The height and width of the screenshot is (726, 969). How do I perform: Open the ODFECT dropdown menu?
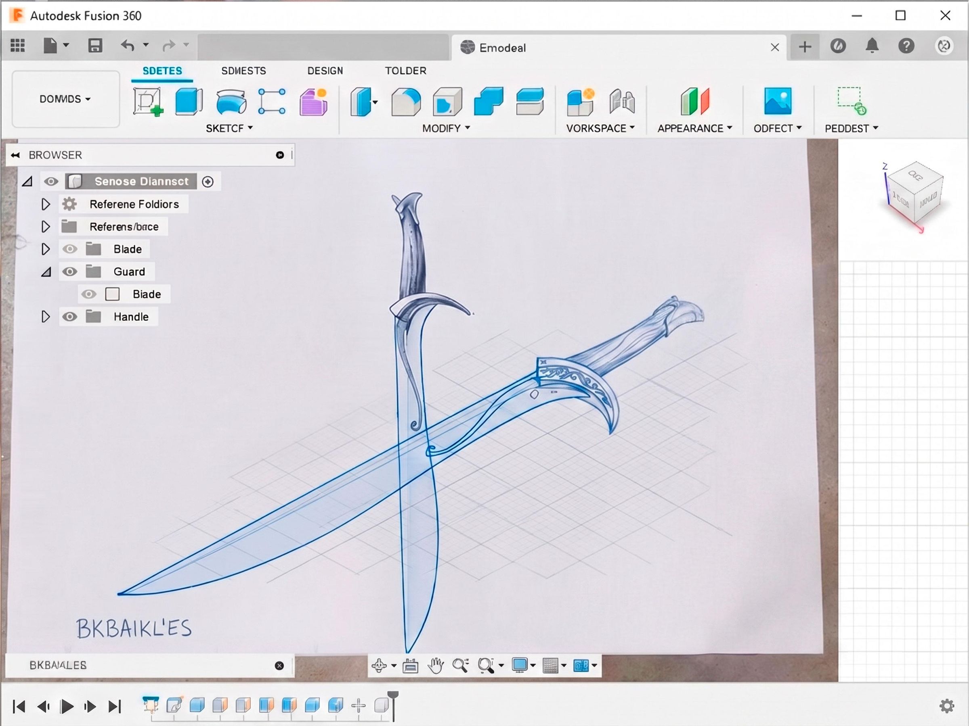click(778, 128)
